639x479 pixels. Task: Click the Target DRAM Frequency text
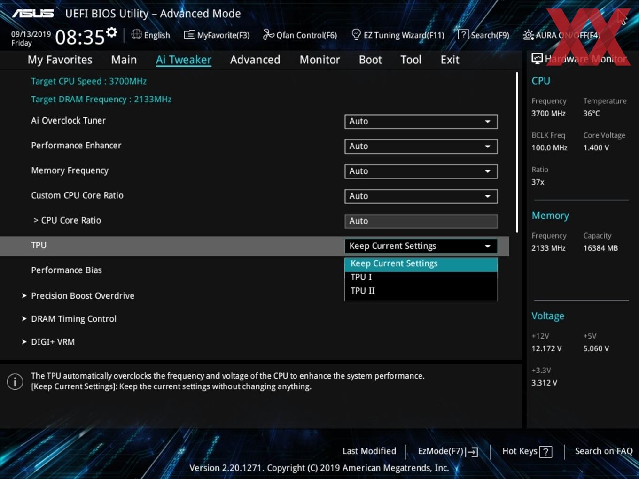coord(101,99)
